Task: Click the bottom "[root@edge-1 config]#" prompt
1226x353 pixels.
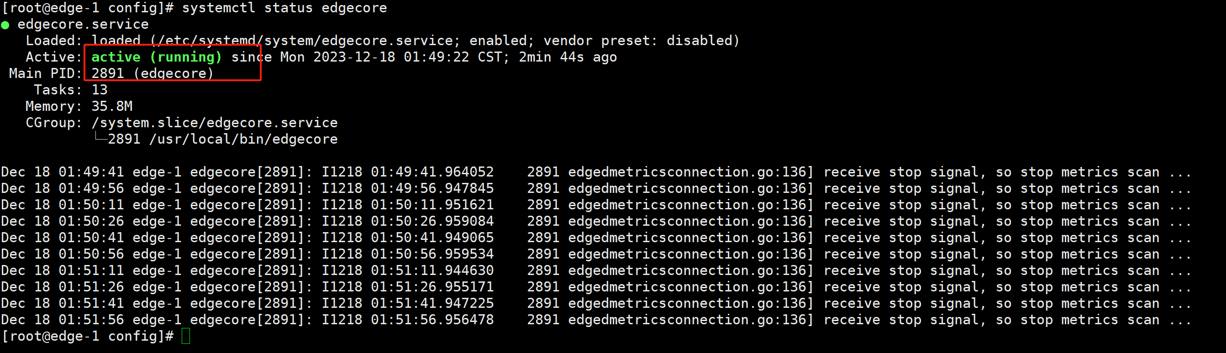Action: click(88, 337)
